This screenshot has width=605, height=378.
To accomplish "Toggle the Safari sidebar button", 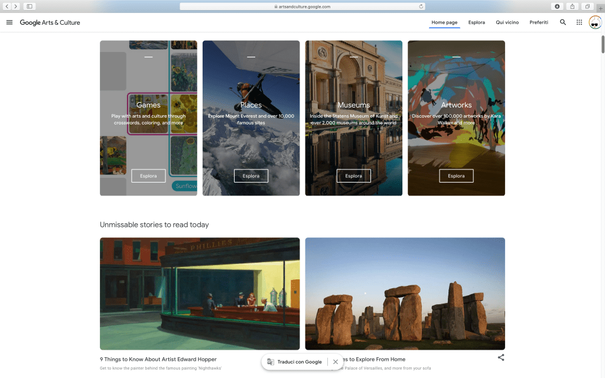I will point(30,6).
